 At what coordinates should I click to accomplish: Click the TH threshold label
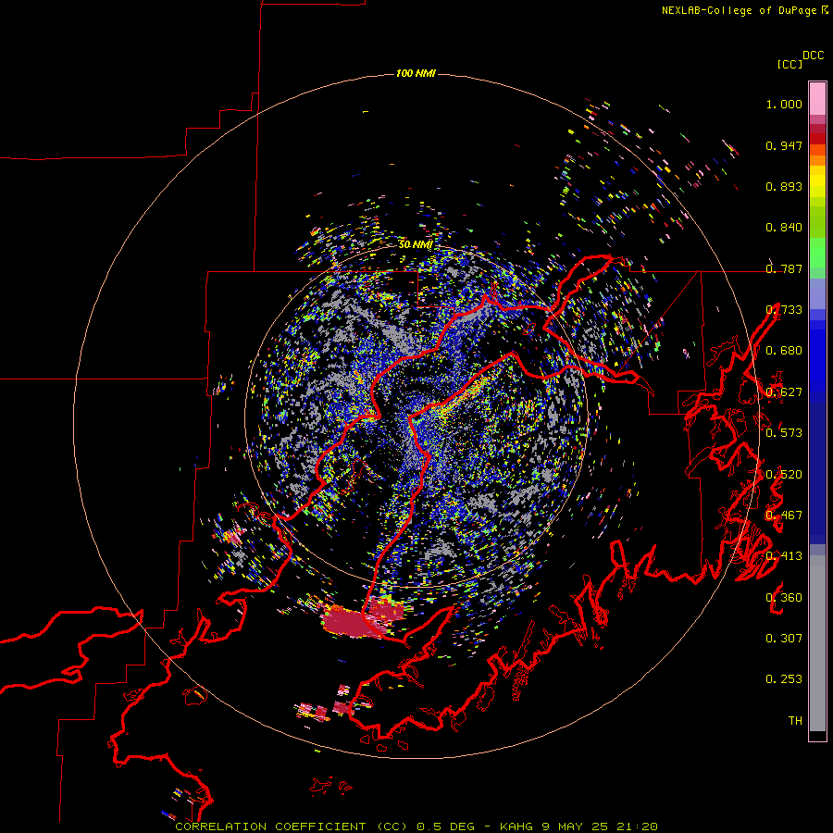tap(795, 721)
